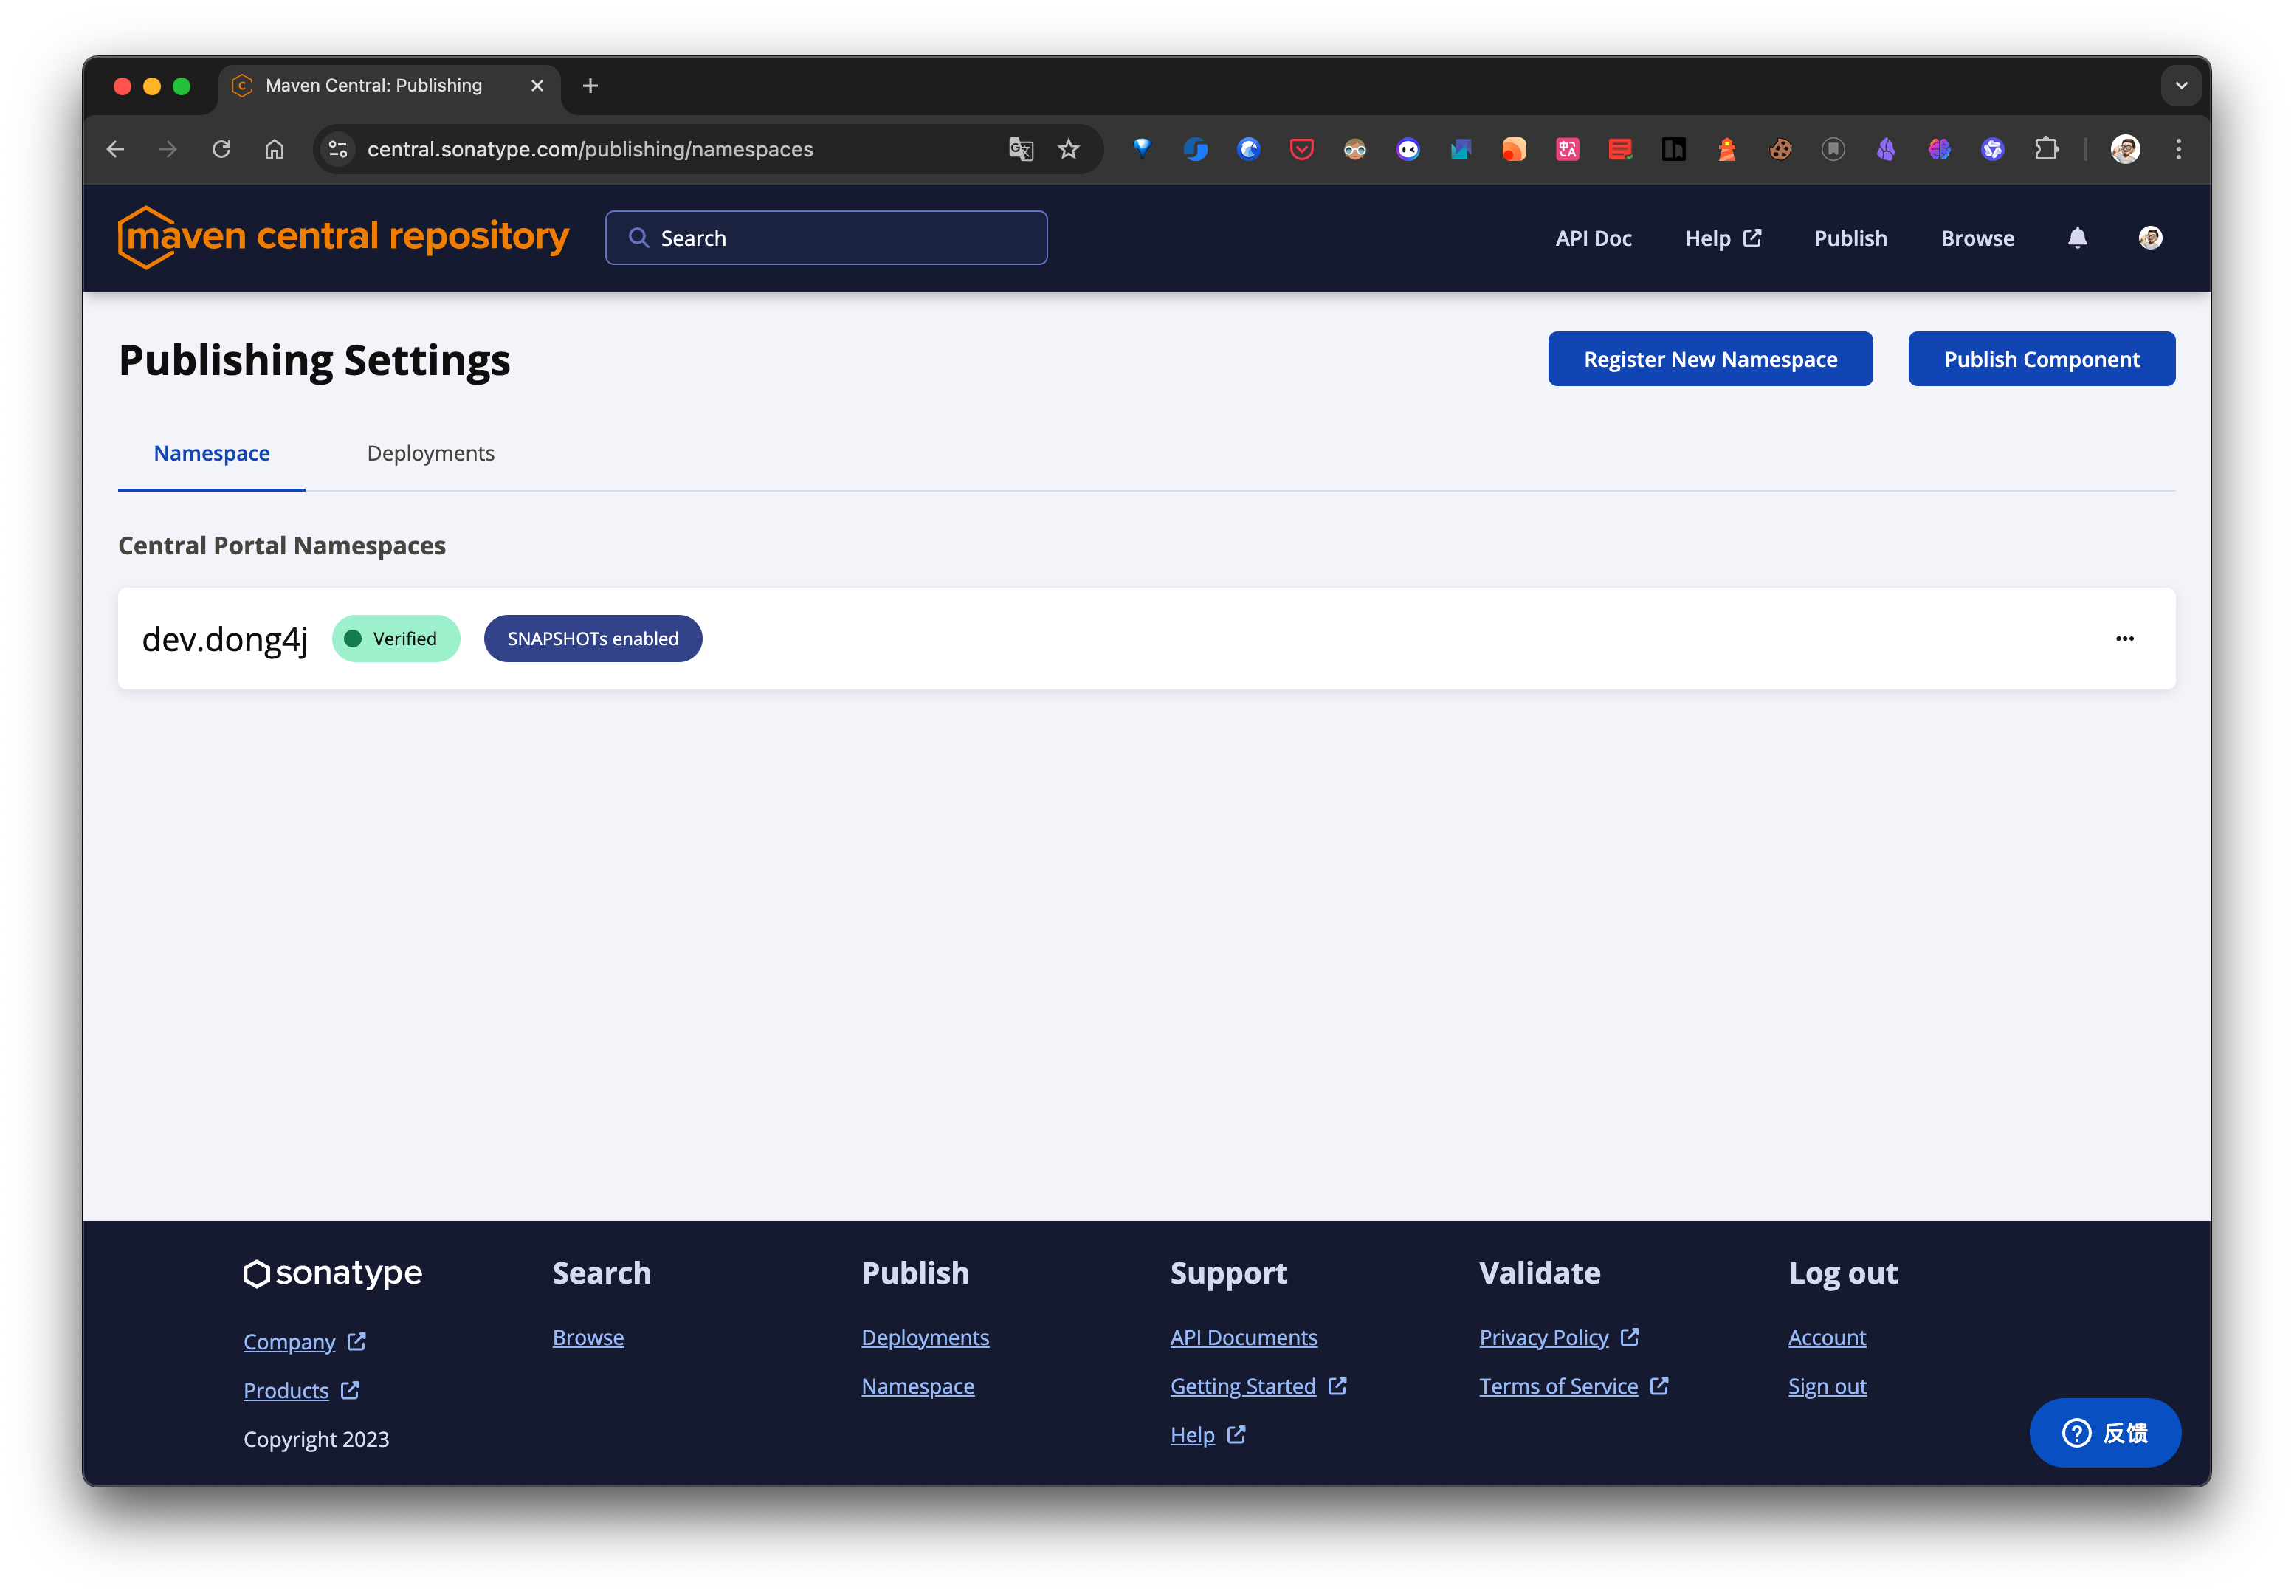
Task: Open the dev.dong4j namespace options menu
Action: click(x=2124, y=639)
